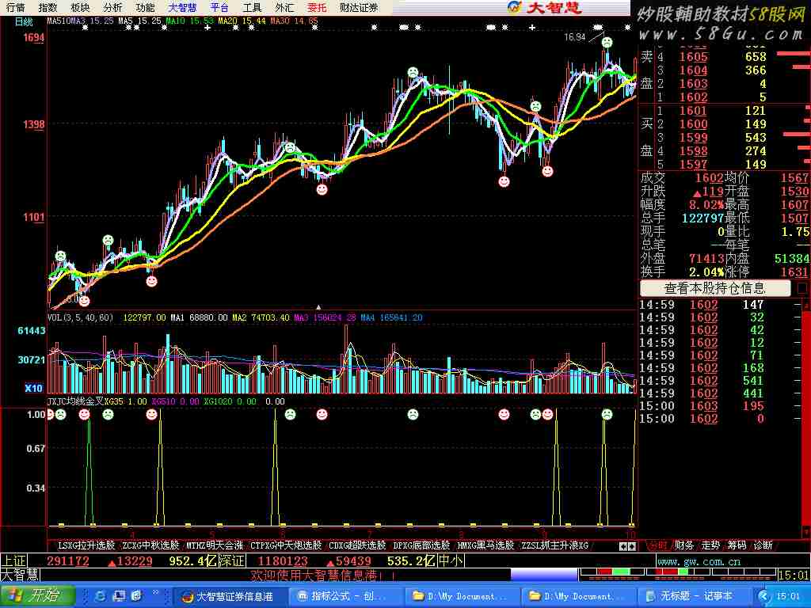This screenshot has height=608, width=811.
Task: Click the JXJC均线金叉 indicator title
Action: coord(75,401)
